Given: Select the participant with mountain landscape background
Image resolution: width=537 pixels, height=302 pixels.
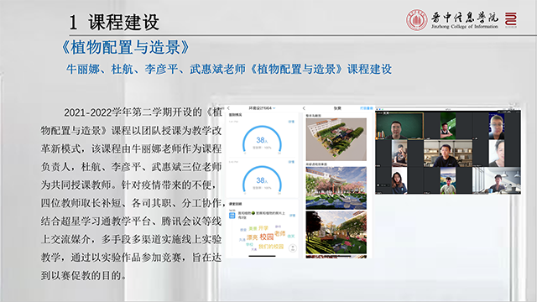Looking at the screenshot, I should [x=447, y=181].
